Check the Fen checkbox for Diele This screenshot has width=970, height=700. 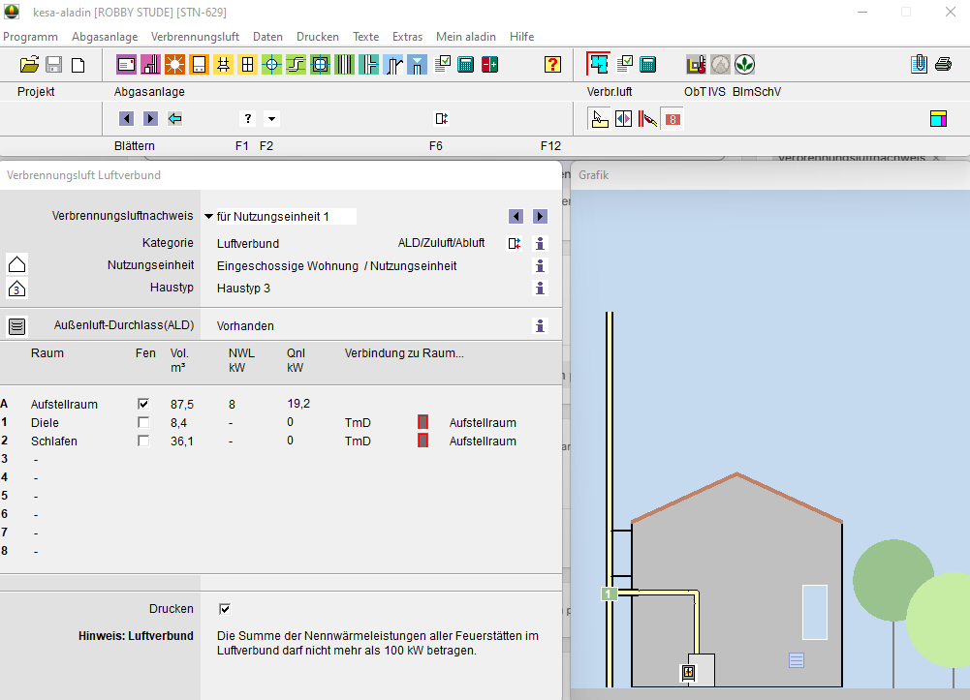143,422
